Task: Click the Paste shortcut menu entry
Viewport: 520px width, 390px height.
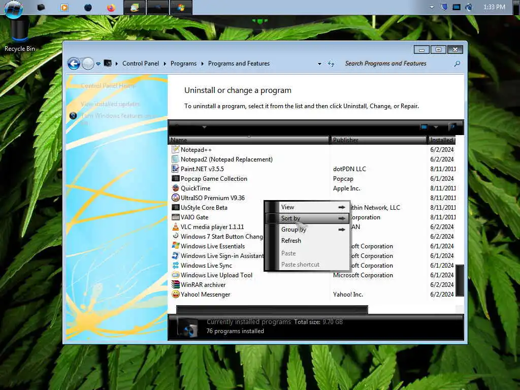Action: [x=307, y=265]
